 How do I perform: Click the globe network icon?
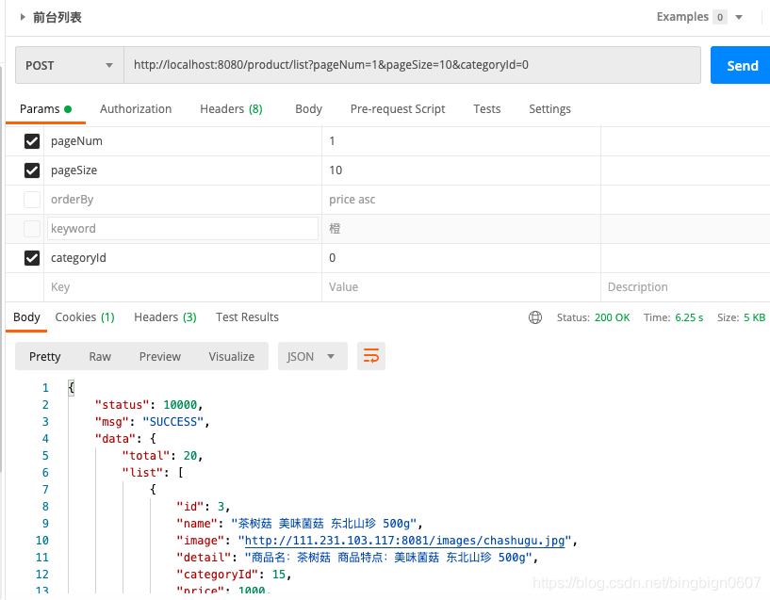point(534,317)
